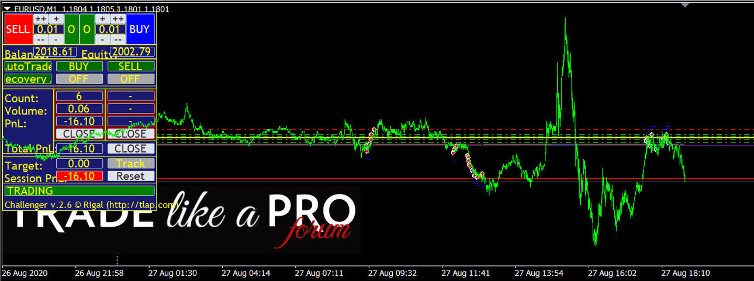
Task: Click the Balance value 2018.61
Action: 55,52
